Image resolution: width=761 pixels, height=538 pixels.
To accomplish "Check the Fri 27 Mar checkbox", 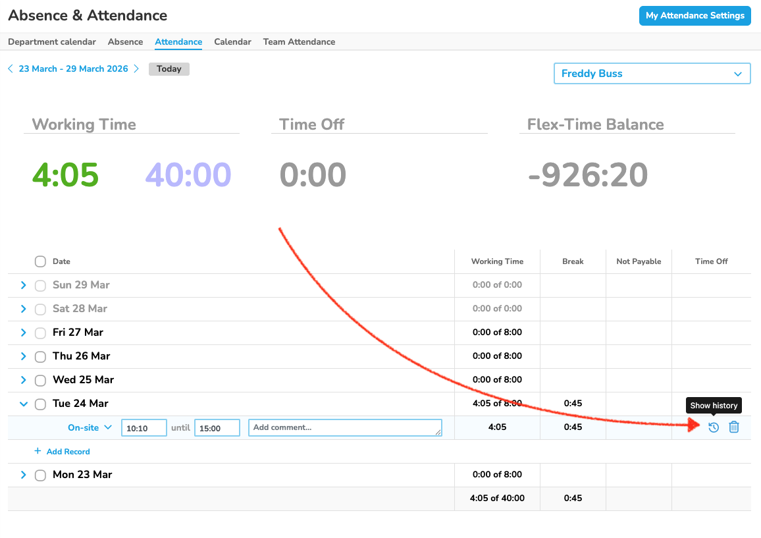I will [40, 333].
